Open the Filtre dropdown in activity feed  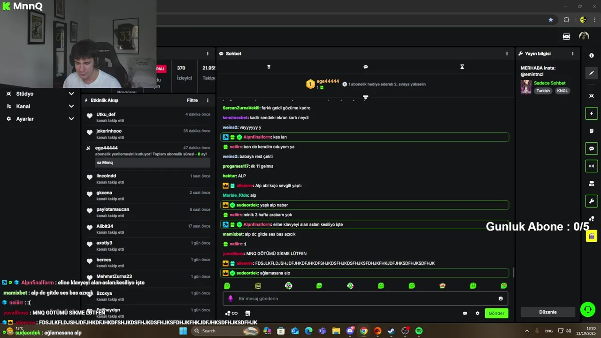click(192, 100)
